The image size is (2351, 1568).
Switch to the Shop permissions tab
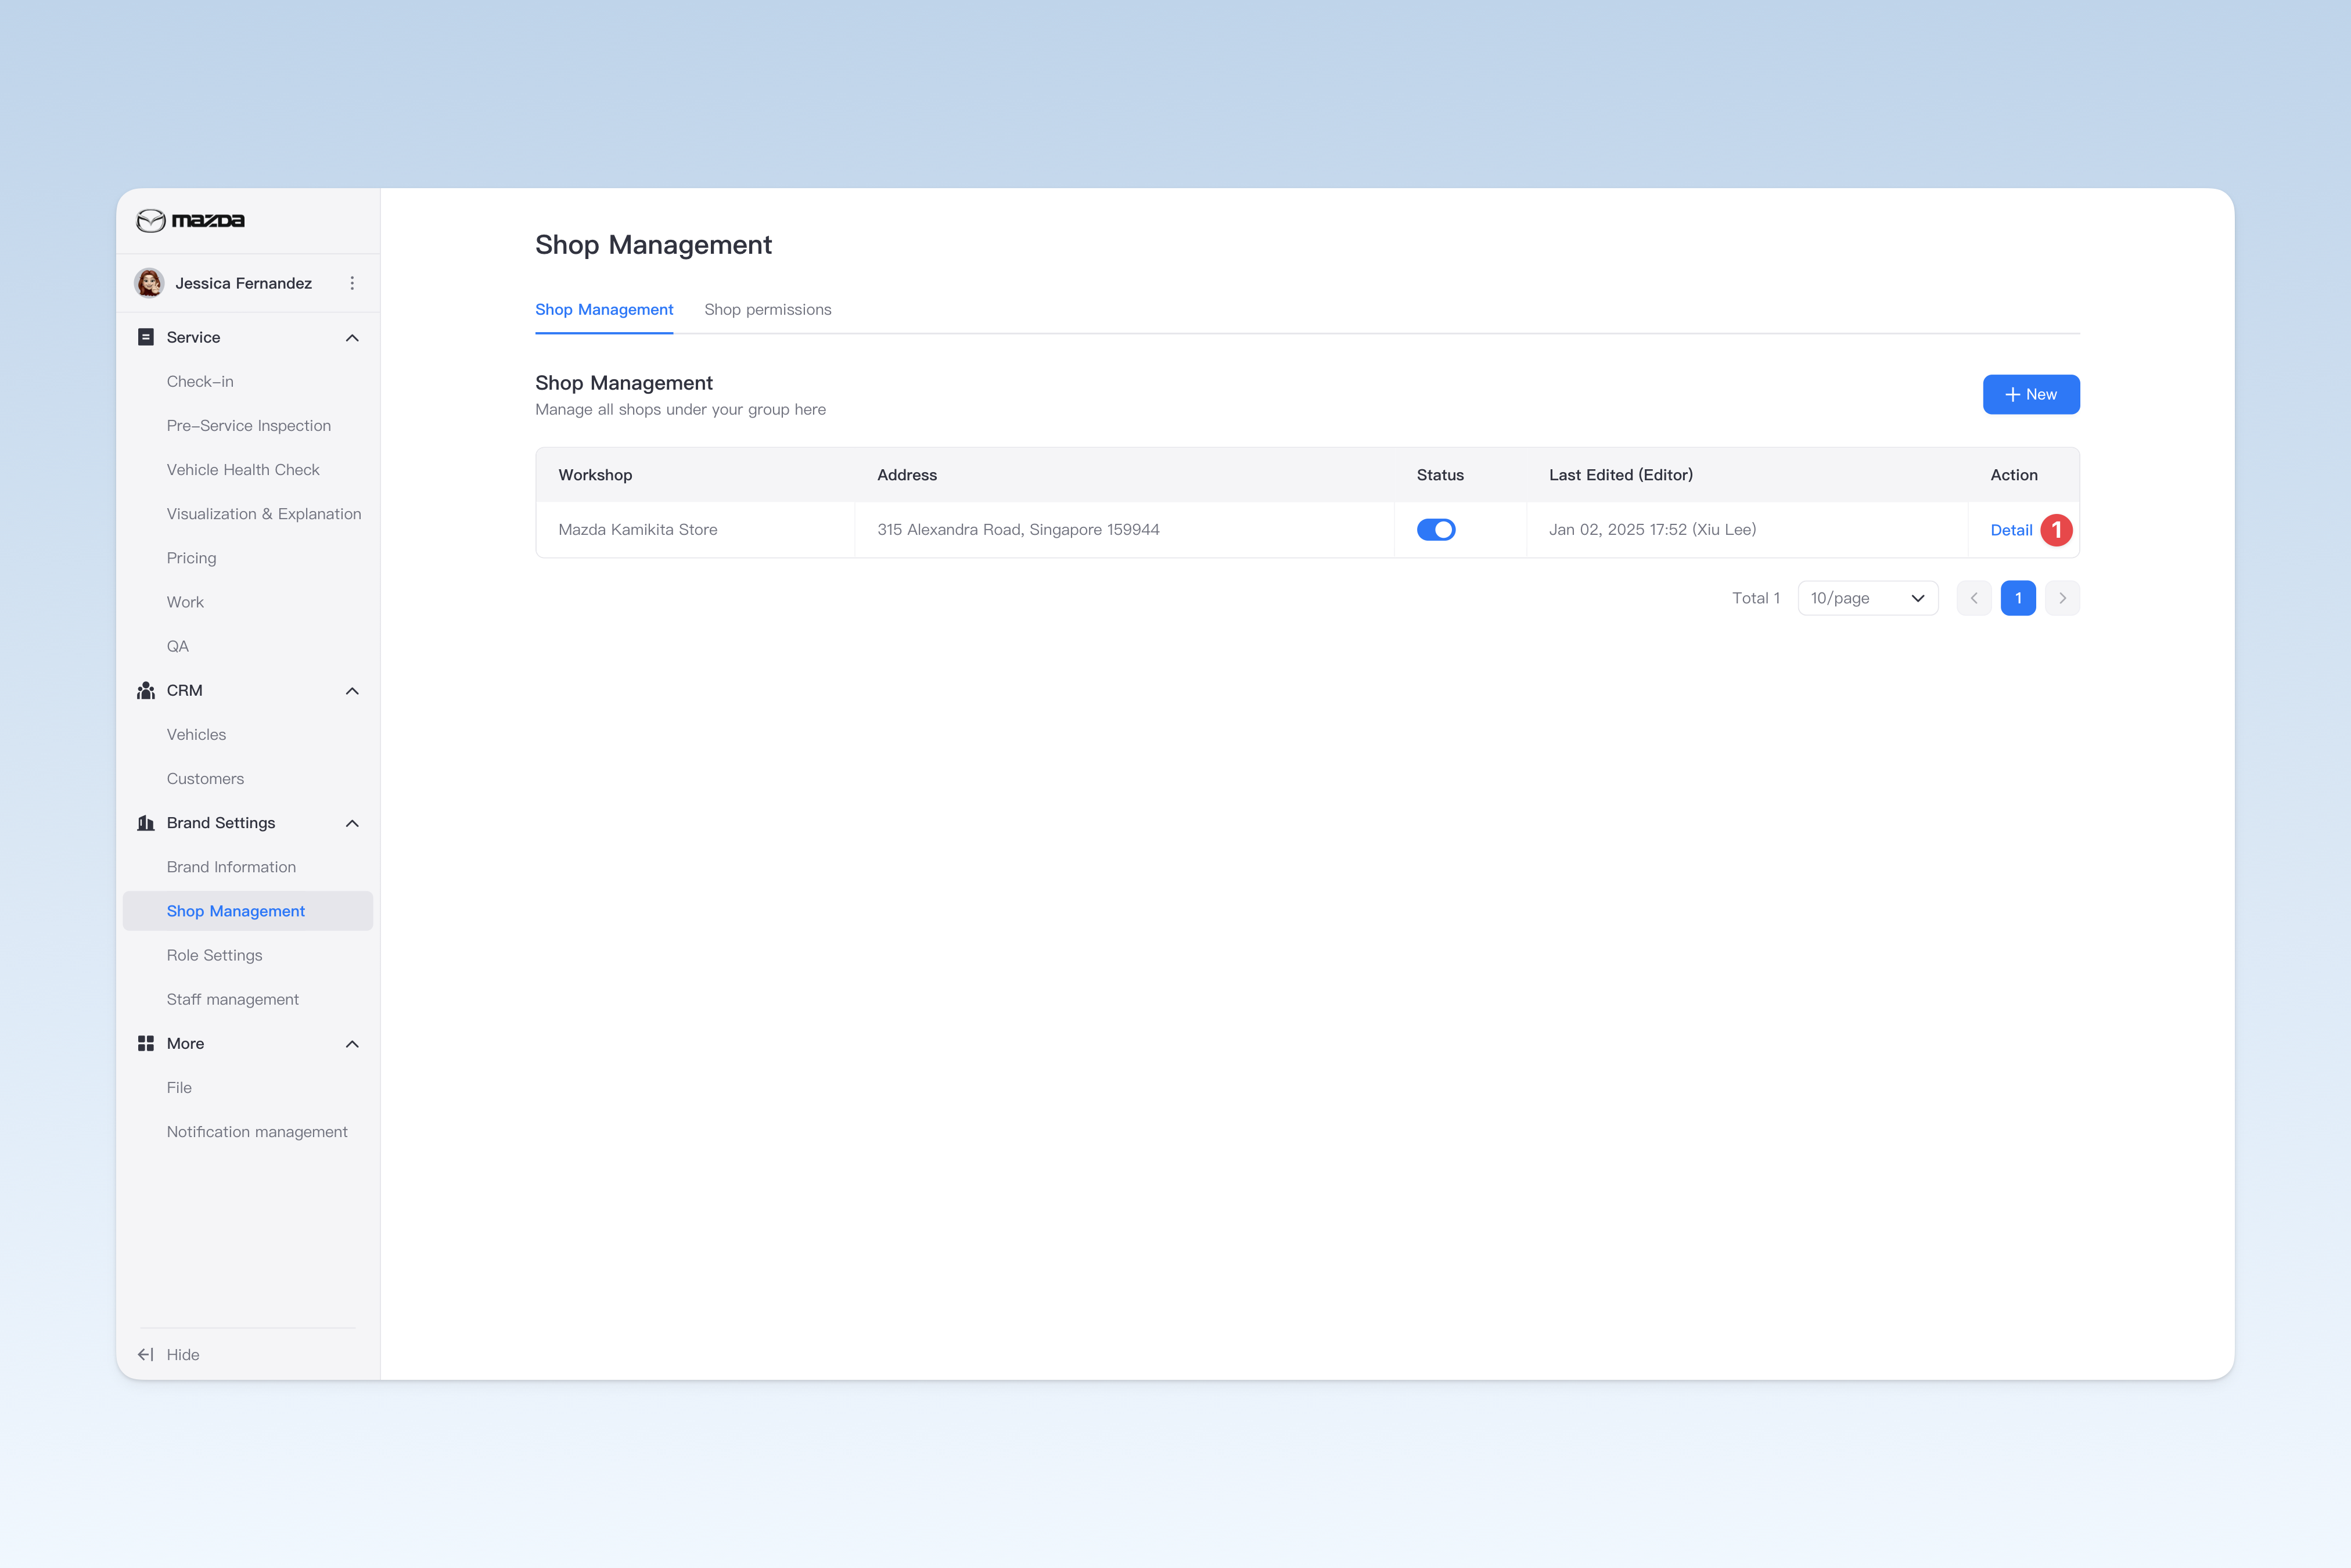click(768, 310)
